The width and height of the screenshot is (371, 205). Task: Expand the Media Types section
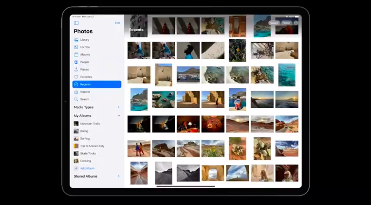point(119,107)
